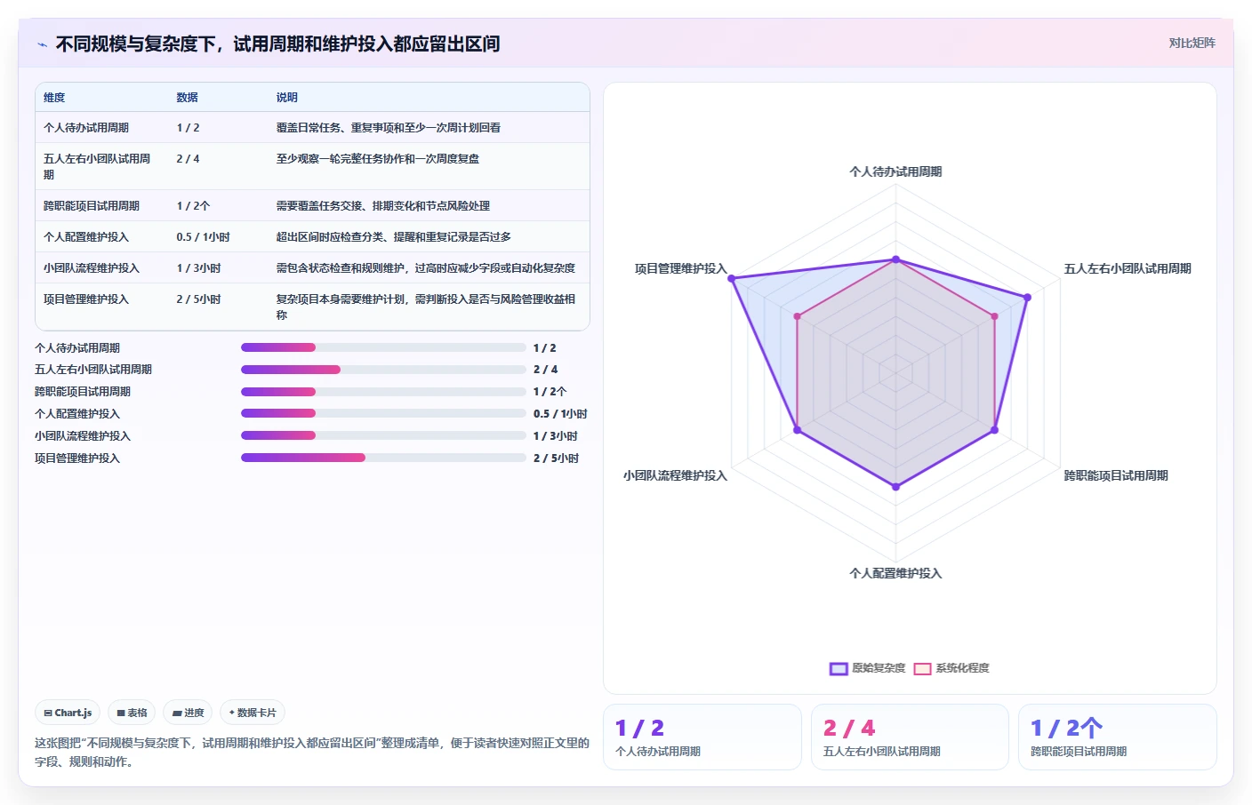Click description 需要覆盖任务交接、排期变化和节点风险处理

[382, 206]
